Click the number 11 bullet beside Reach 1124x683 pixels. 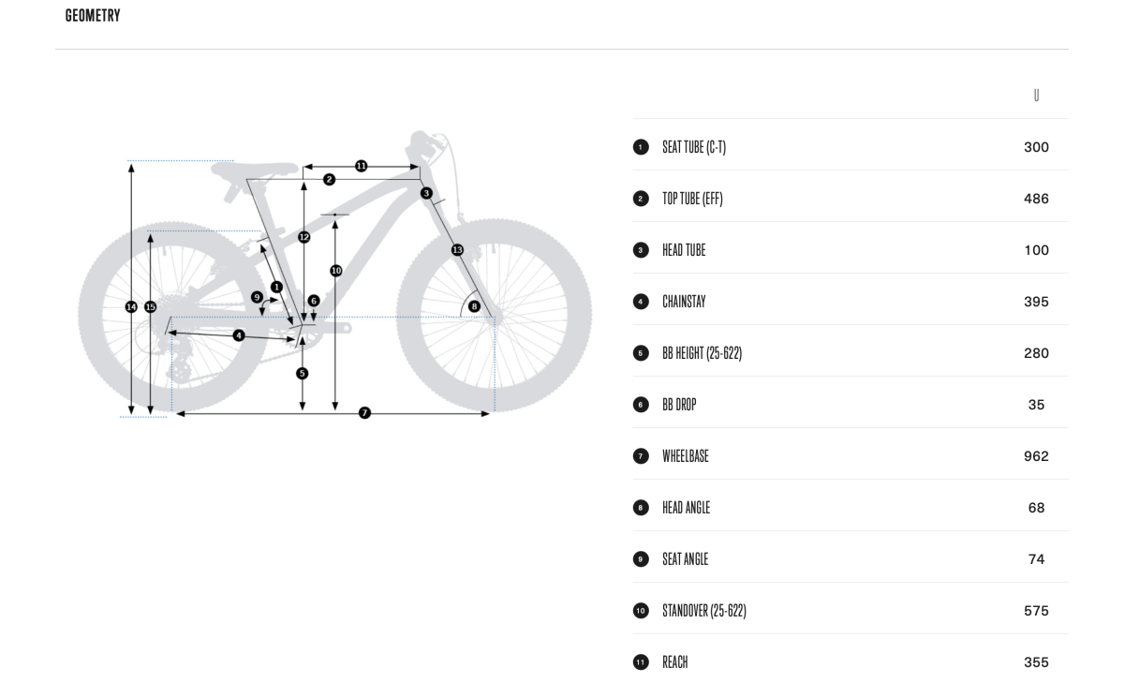[x=641, y=662]
